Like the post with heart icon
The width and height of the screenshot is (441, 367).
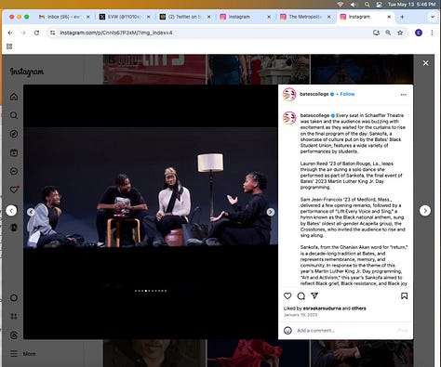pyautogui.click(x=287, y=295)
